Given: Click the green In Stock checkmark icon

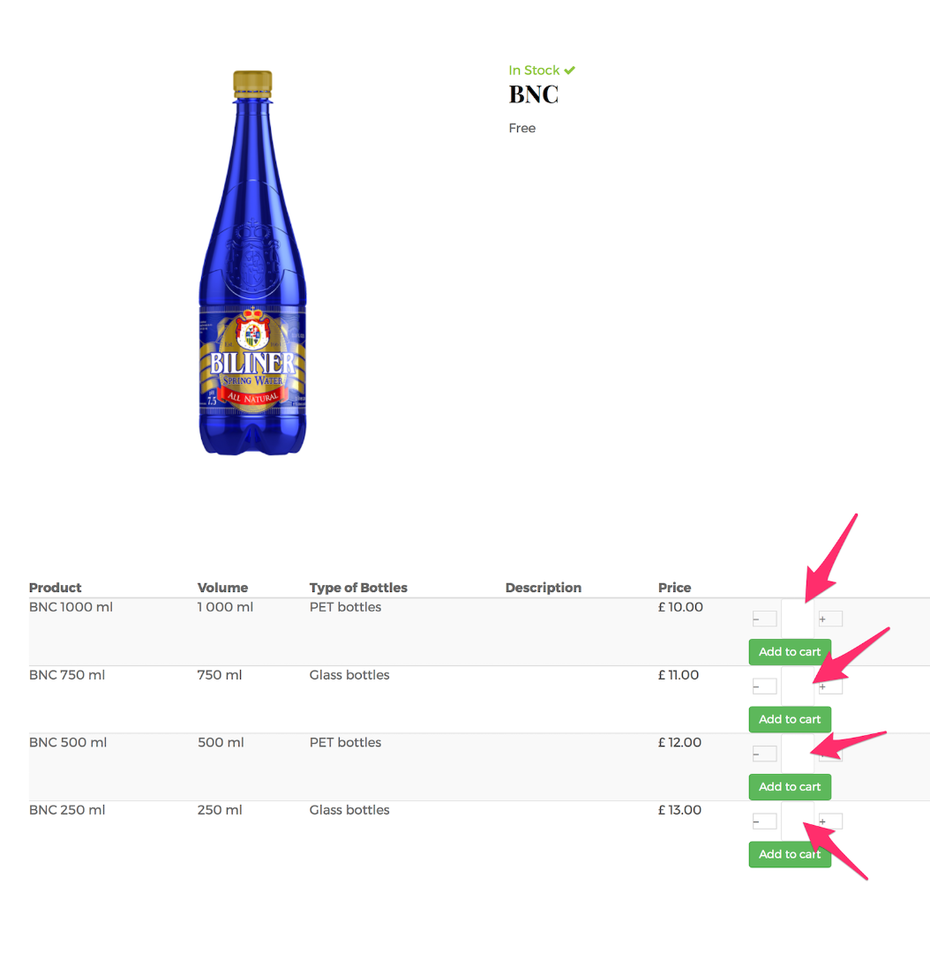Looking at the screenshot, I should 570,70.
